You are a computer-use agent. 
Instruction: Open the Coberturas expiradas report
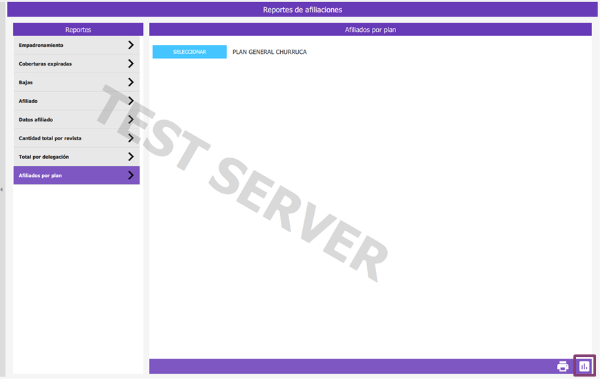point(77,64)
